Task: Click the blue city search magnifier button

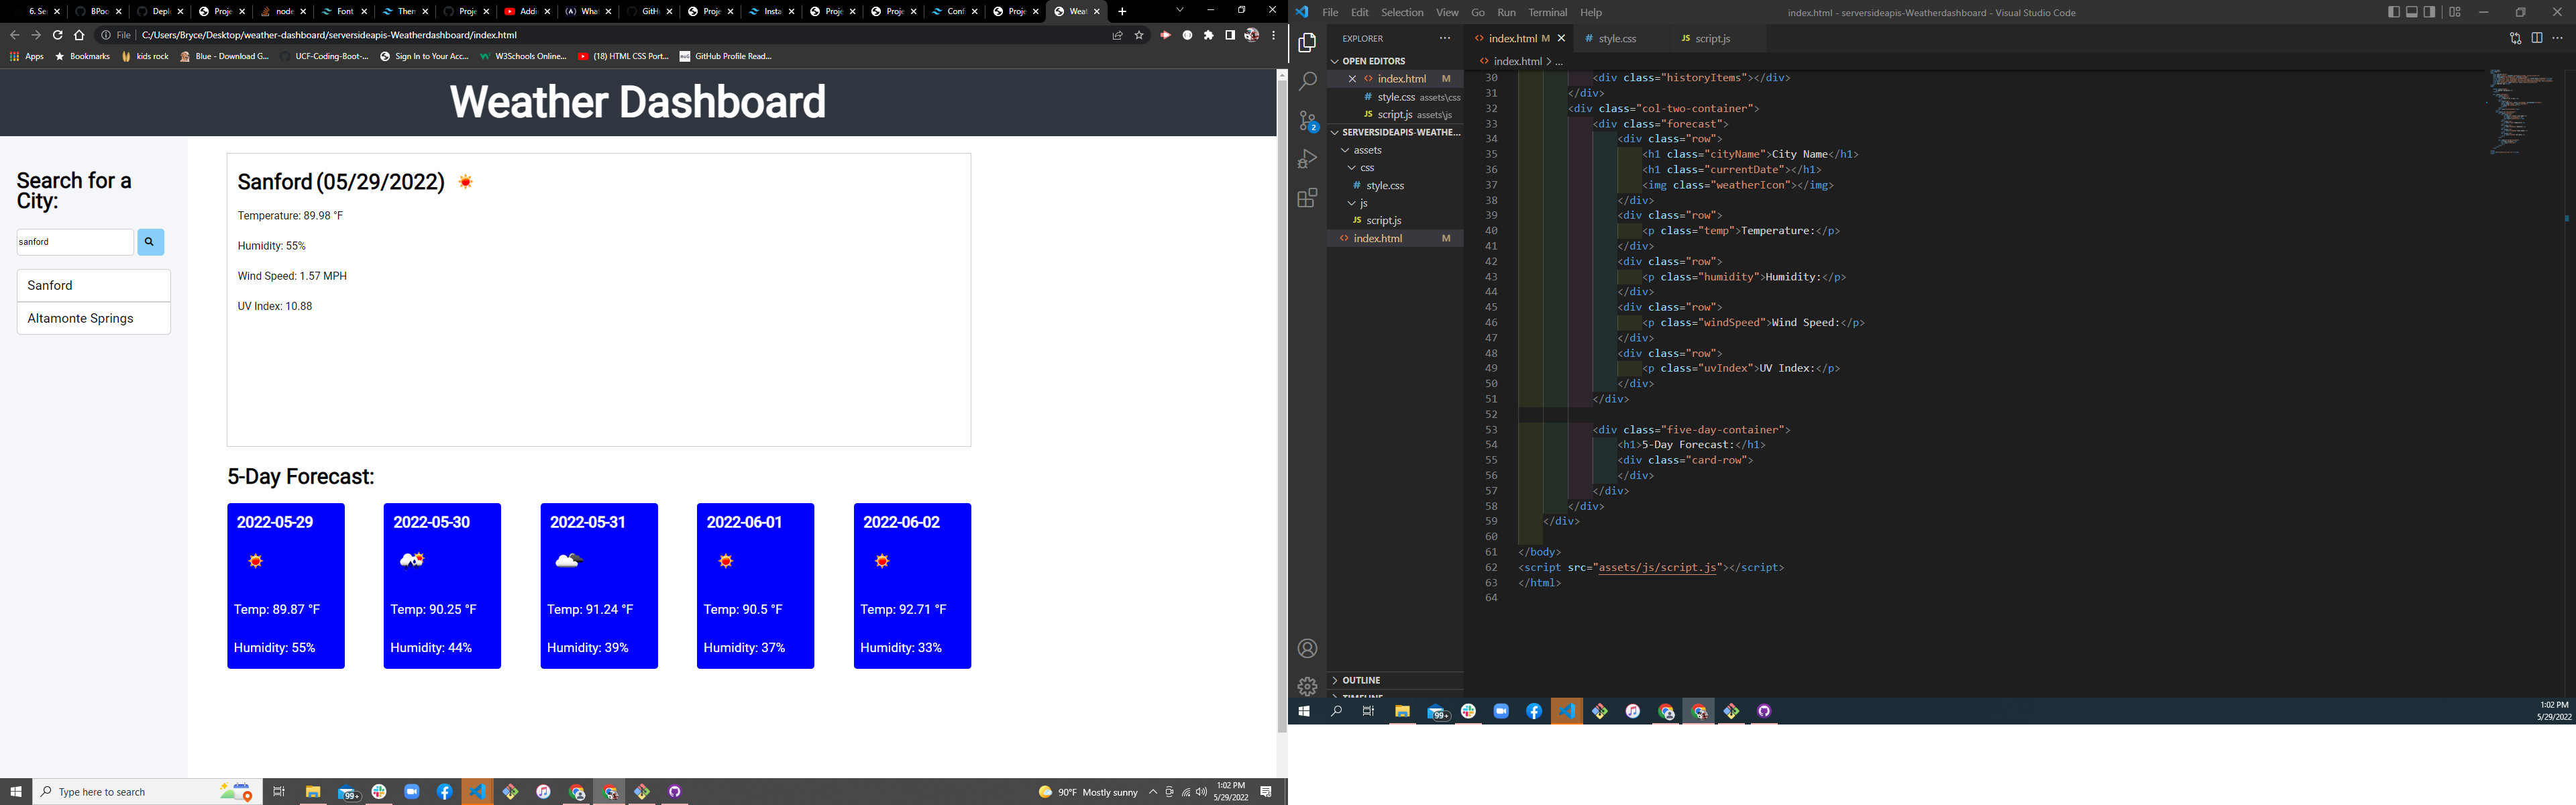Action: point(150,242)
